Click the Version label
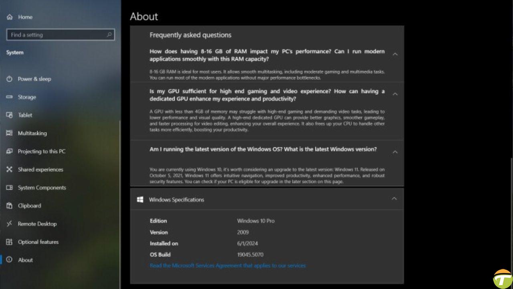Image resolution: width=513 pixels, height=289 pixels. point(159,232)
